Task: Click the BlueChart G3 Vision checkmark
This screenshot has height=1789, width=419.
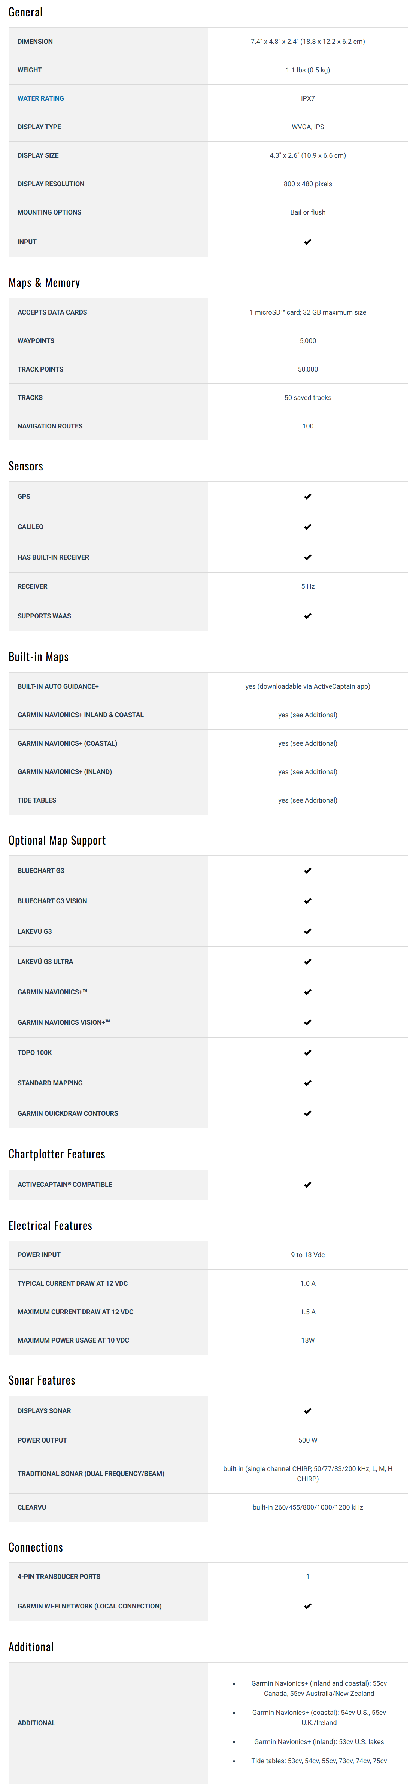Action: click(308, 901)
